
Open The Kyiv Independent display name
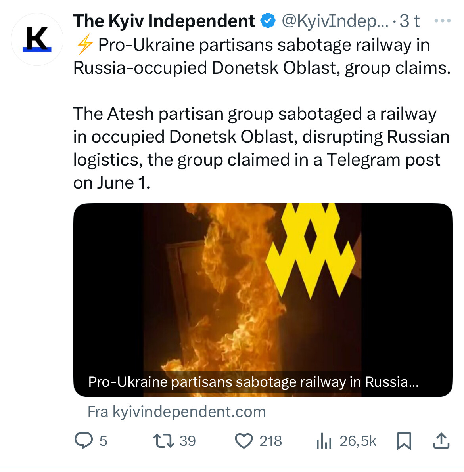(164, 21)
